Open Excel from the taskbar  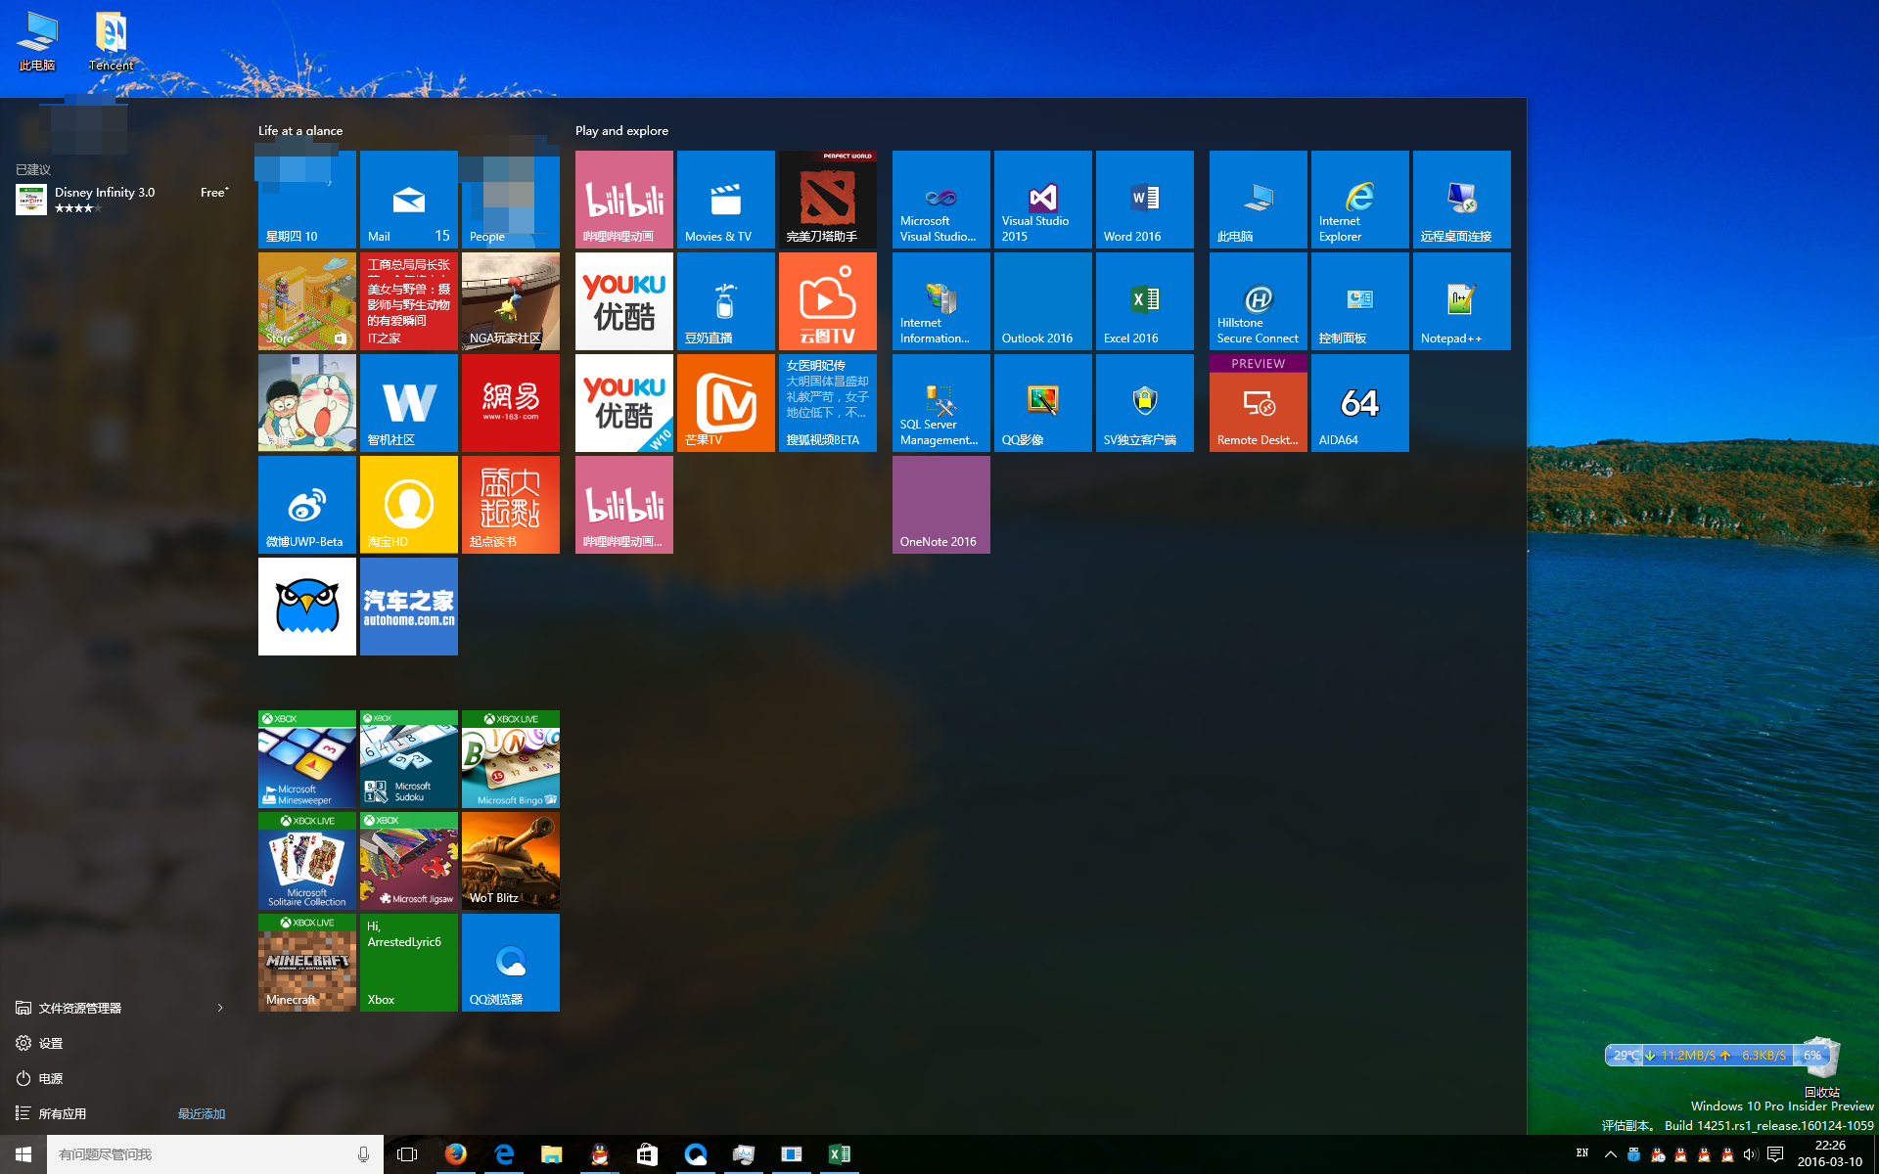pyautogui.click(x=840, y=1154)
